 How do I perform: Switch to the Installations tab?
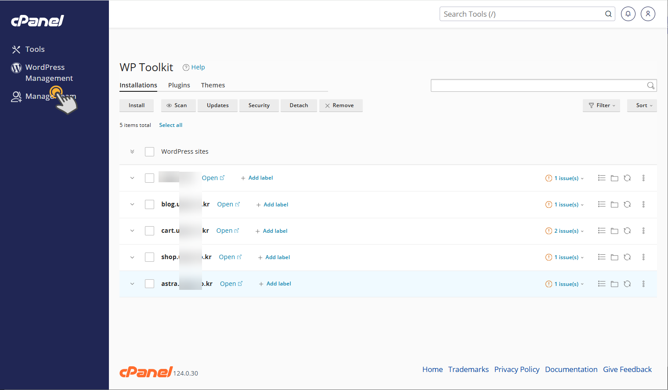tap(138, 85)
